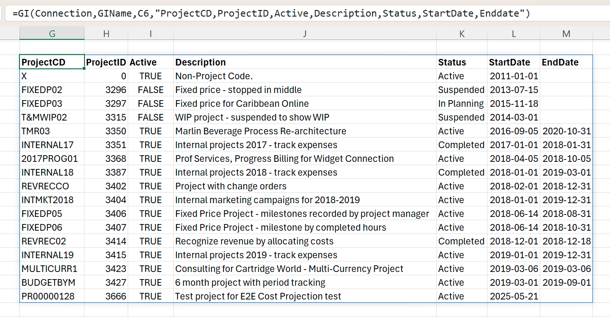This screenshot has width=610, height=318.
Task: Select column H header
Action: (106, 33)
